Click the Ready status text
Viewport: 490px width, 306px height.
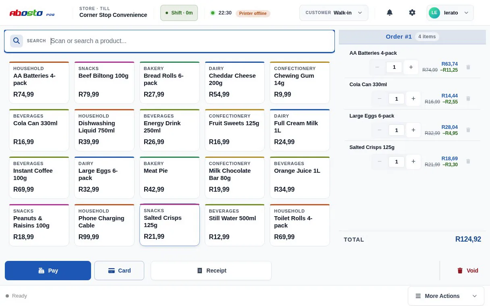pyautogui.click(x=19, y=296)
